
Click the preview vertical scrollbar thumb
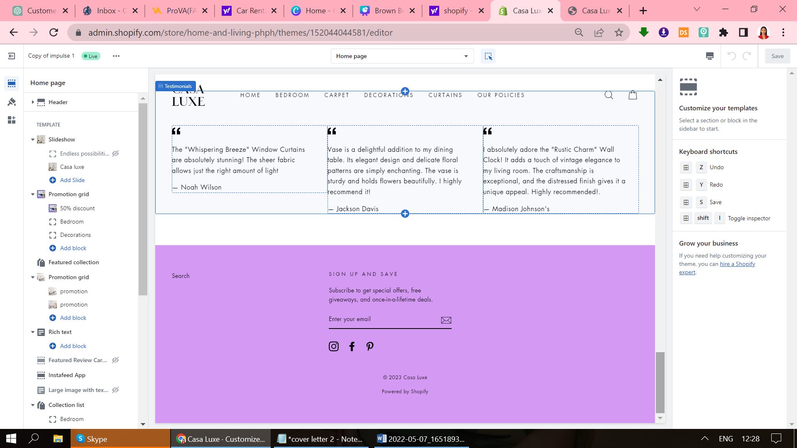coord(660,382)
